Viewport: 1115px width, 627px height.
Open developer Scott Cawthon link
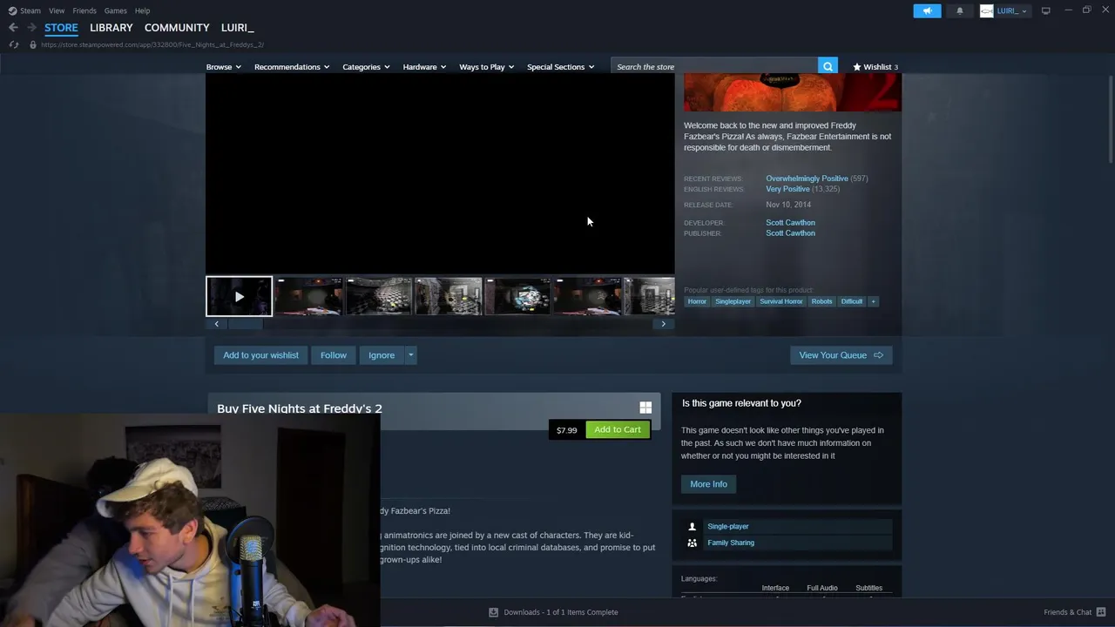[790, 223]
